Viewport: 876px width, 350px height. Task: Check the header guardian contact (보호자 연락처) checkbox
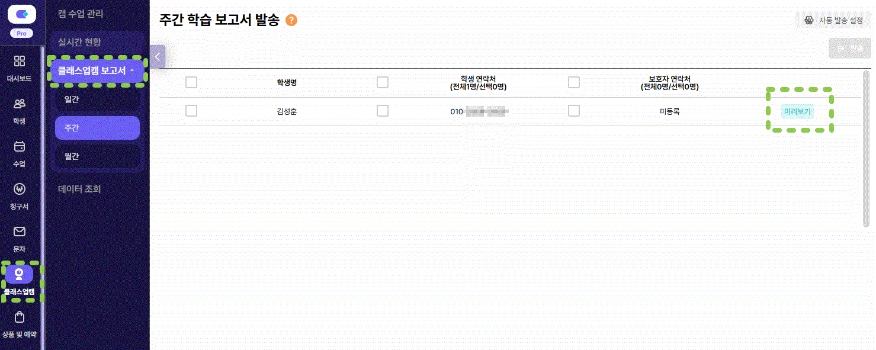click(x=574, y=82)
